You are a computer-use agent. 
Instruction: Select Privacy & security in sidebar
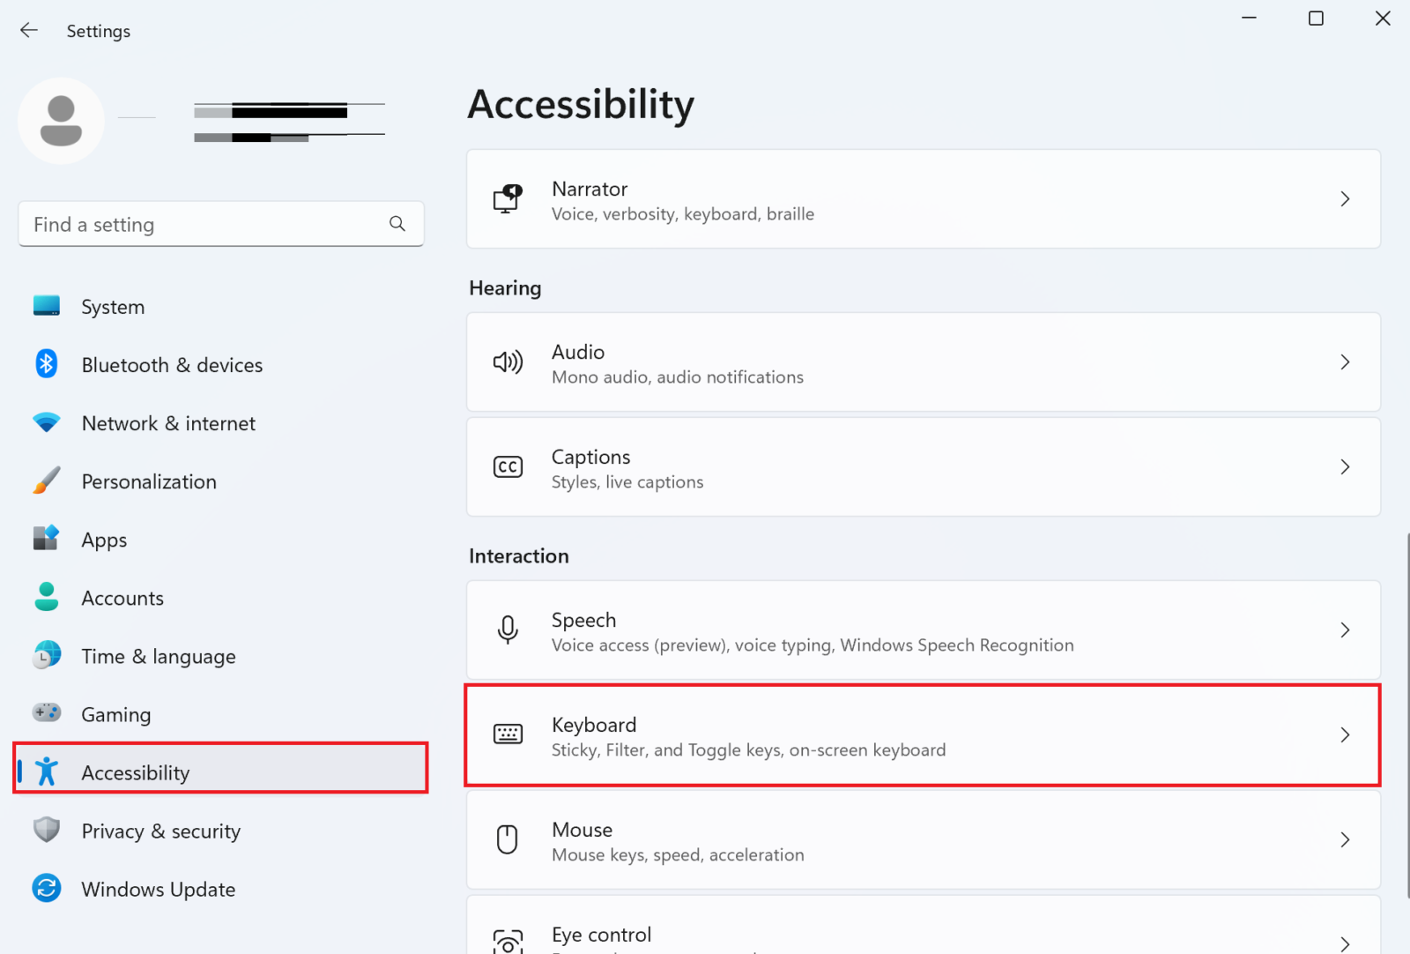point(160,830)
